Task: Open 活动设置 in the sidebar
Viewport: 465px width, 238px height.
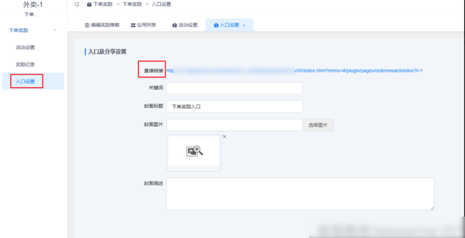Action: (x=25, y=48)
